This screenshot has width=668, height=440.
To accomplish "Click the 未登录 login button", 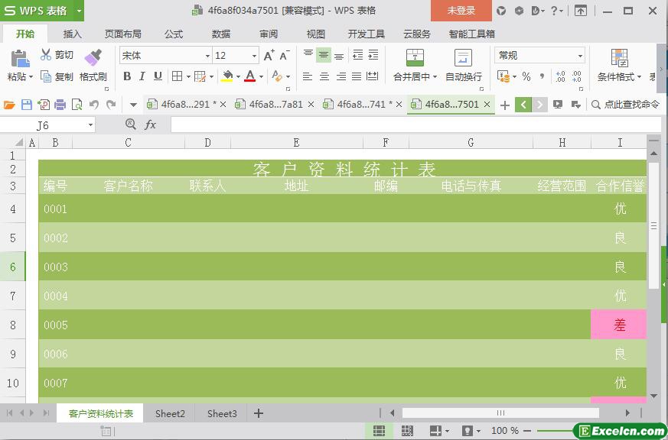I will [461, 11].
